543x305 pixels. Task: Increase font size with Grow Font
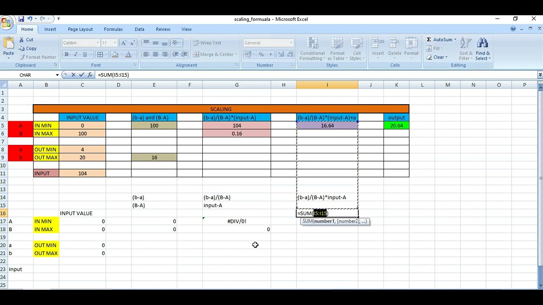[x=123, y=43]
